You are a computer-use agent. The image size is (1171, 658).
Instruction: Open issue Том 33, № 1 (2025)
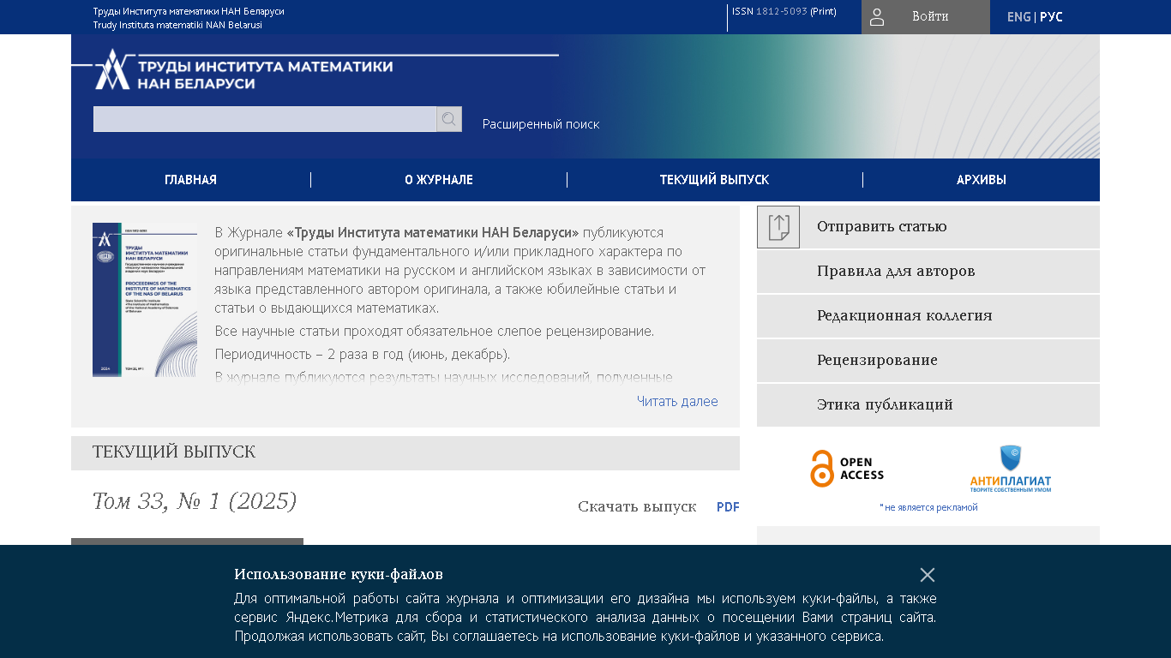pos(195,501)
